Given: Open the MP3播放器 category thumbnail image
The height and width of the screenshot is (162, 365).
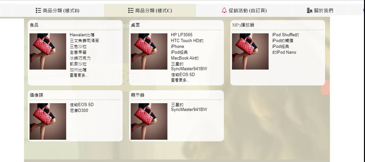Looking at the screenshot, I should (250, 51).
